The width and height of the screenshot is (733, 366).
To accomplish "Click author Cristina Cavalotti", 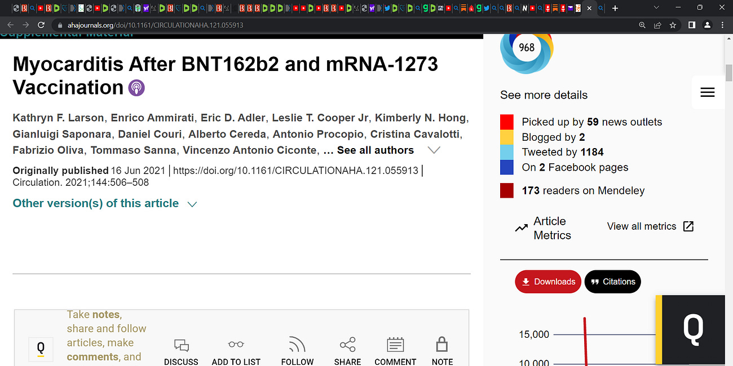I will [x=415, y=134].
